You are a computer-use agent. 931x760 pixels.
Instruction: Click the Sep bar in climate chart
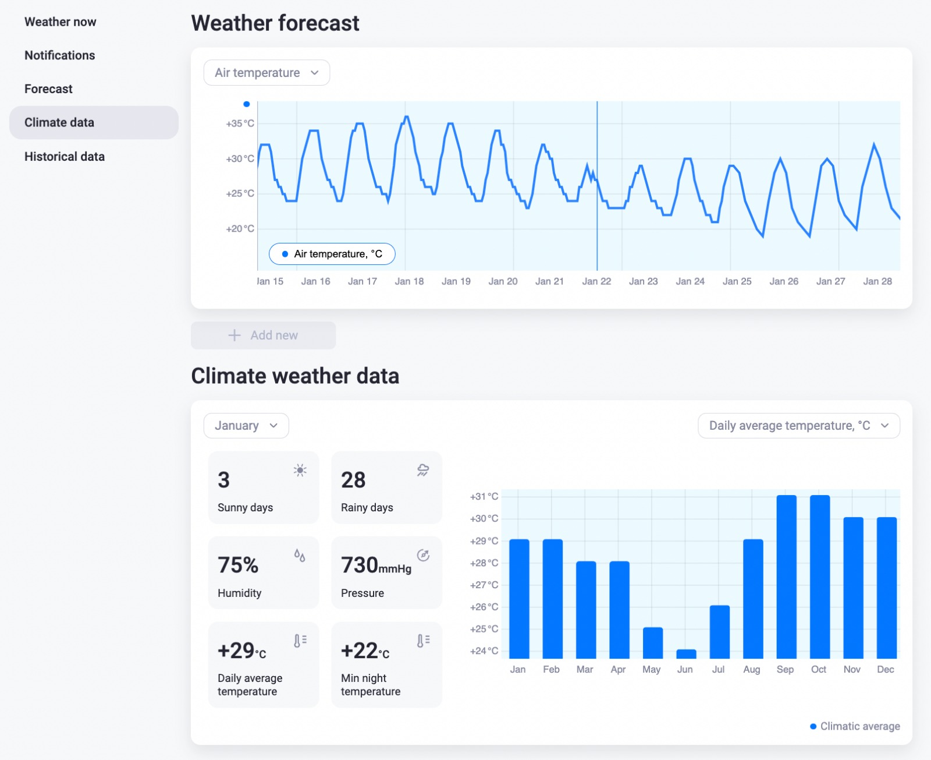[786, 577]
